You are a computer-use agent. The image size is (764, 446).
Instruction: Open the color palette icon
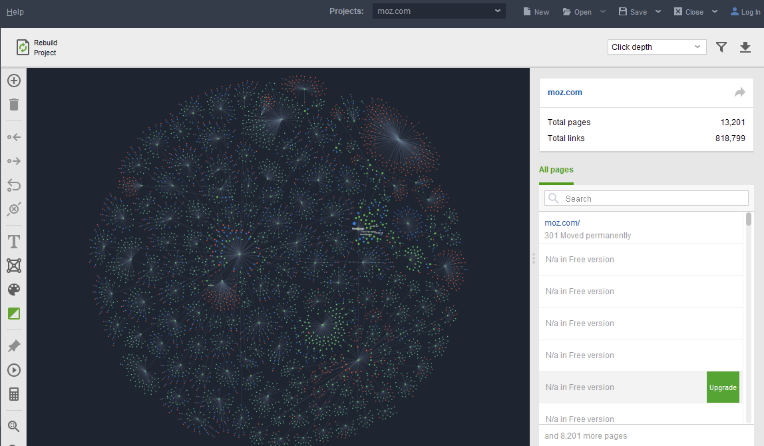(x=13, y=290)
